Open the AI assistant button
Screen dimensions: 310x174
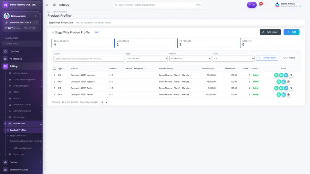tap(252, 5)
